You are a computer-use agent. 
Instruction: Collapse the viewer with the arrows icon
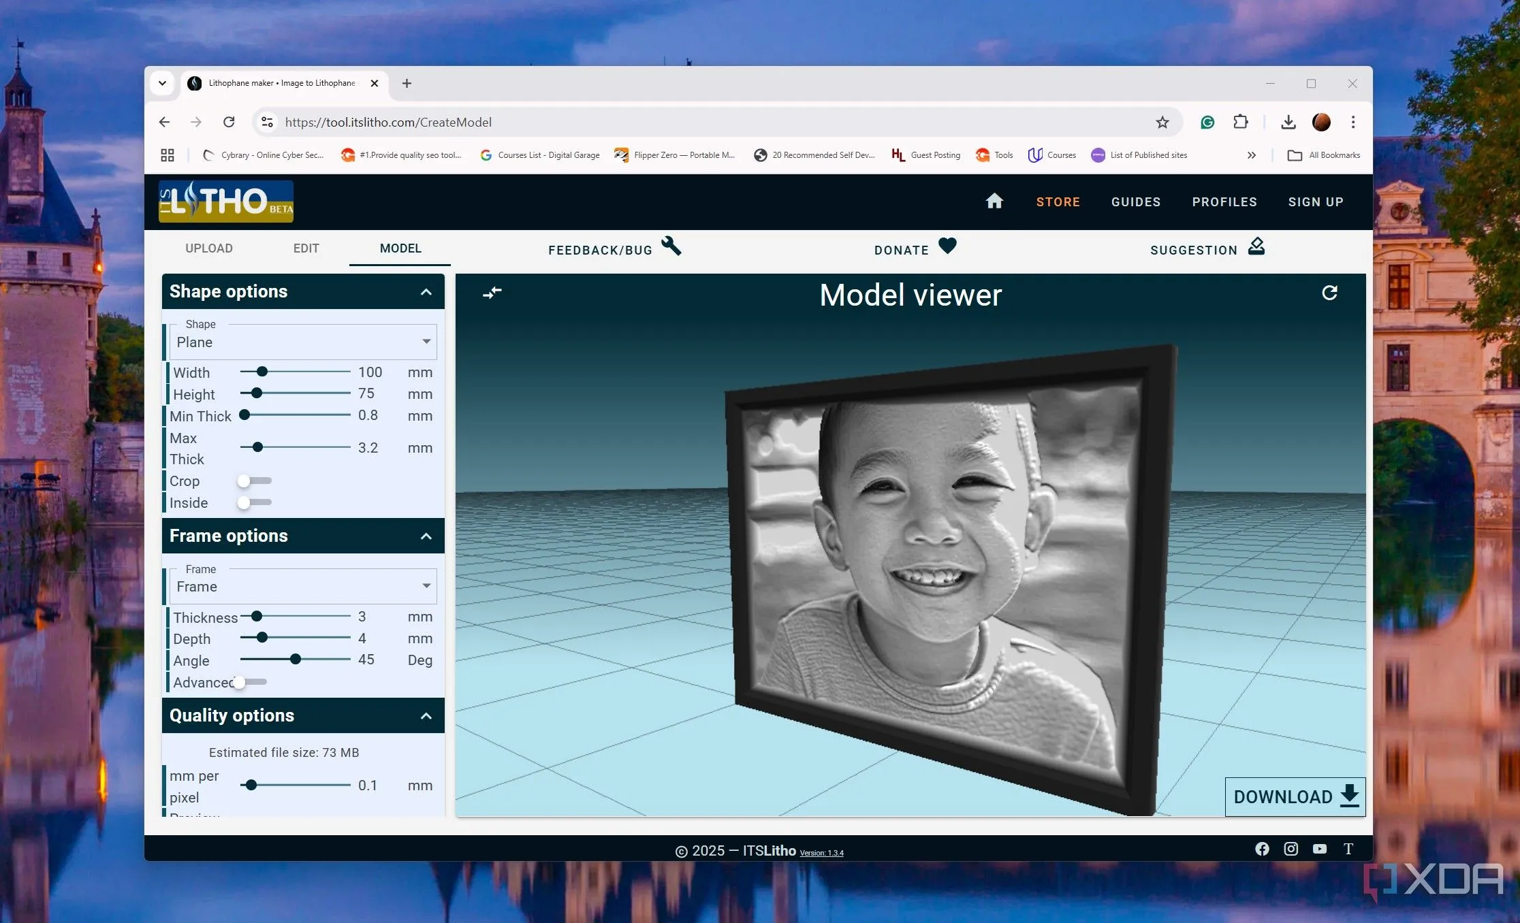click(x=492, y=293)
